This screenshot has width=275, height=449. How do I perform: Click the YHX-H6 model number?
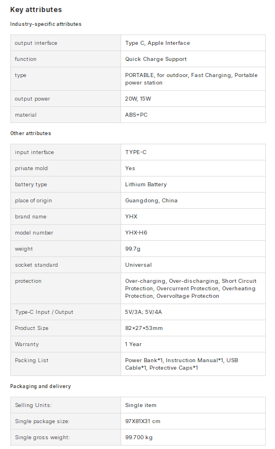(x=136, y=232)
